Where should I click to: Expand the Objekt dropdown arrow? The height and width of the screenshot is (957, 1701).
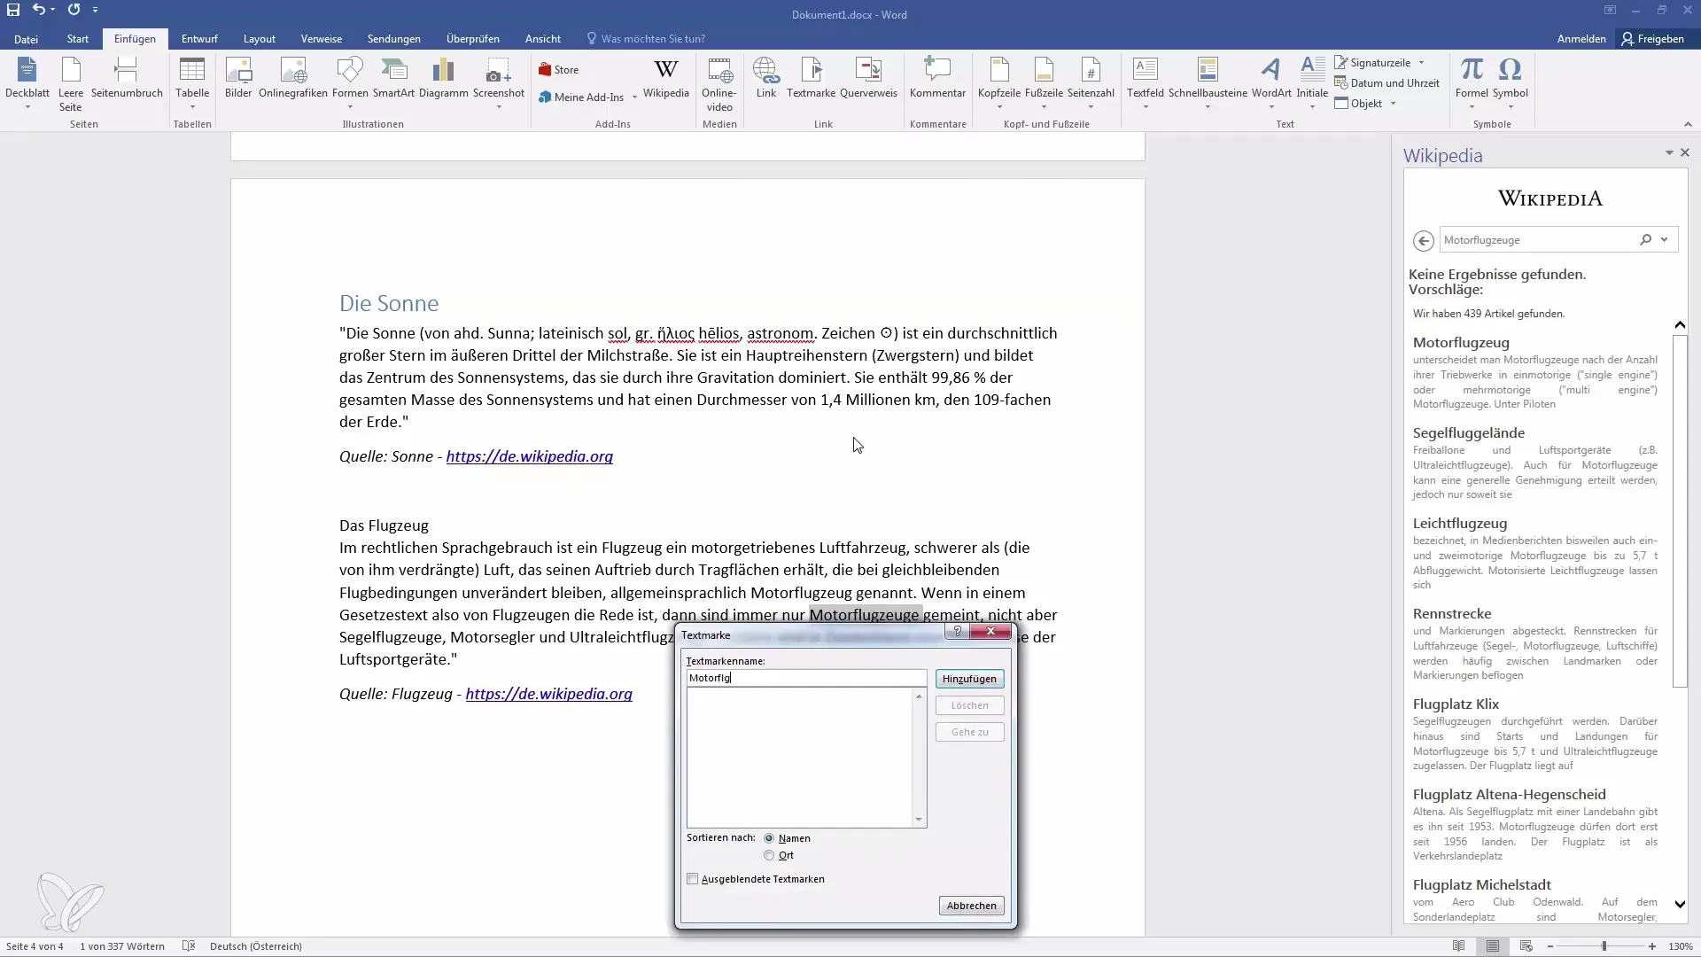coord(1393,104)
